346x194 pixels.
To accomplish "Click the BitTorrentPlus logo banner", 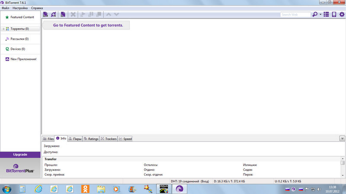I will [20, 168].
